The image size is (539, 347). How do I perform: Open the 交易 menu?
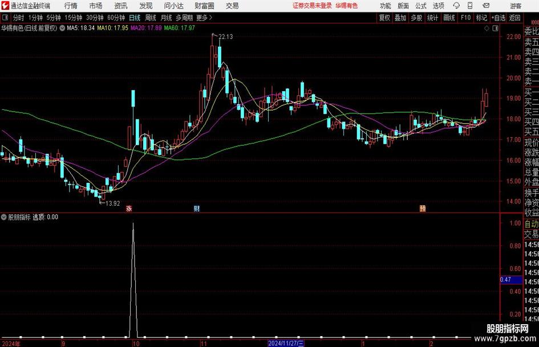click(x=232, y=6)
